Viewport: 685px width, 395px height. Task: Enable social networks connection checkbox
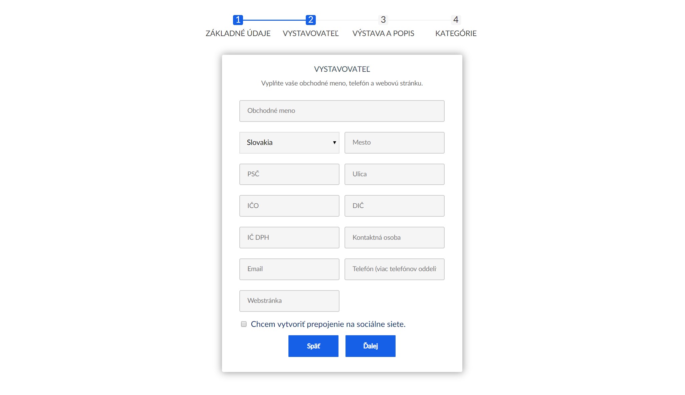(x=244, y=324)
